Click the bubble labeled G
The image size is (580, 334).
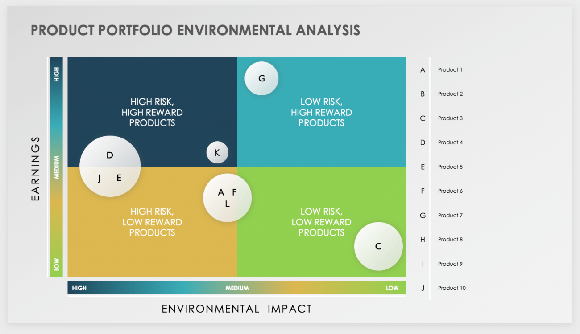(x=261, y=78)
